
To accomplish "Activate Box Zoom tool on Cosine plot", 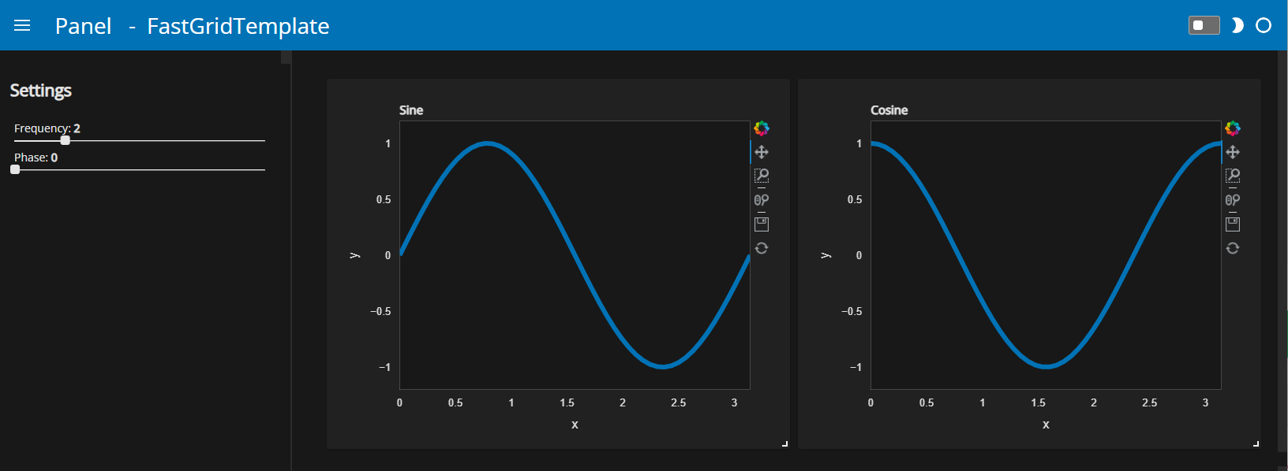I will click(x=1233, y=176).
